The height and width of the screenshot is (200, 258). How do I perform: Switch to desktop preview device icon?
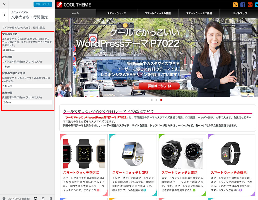pyautogui.click(x=36, y=198)
